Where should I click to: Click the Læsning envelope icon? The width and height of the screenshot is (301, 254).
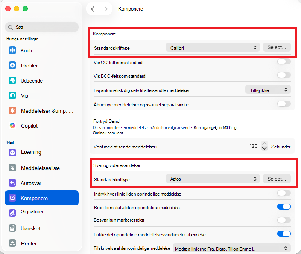(x=12, y=152)
